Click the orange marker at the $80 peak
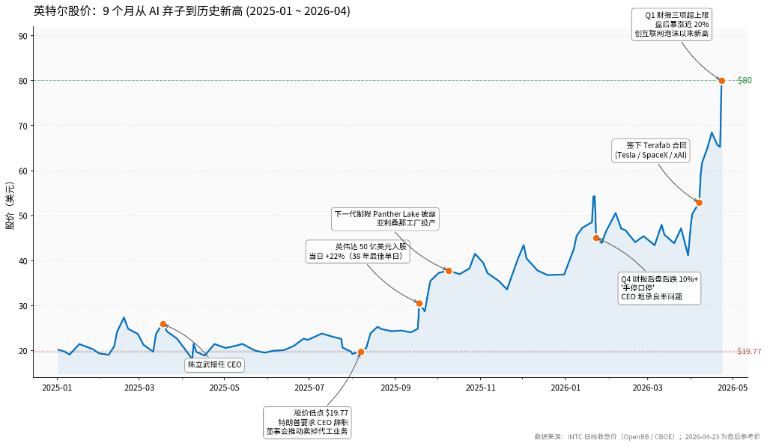This screenshot has width=767, height=446. coord(721,79)
